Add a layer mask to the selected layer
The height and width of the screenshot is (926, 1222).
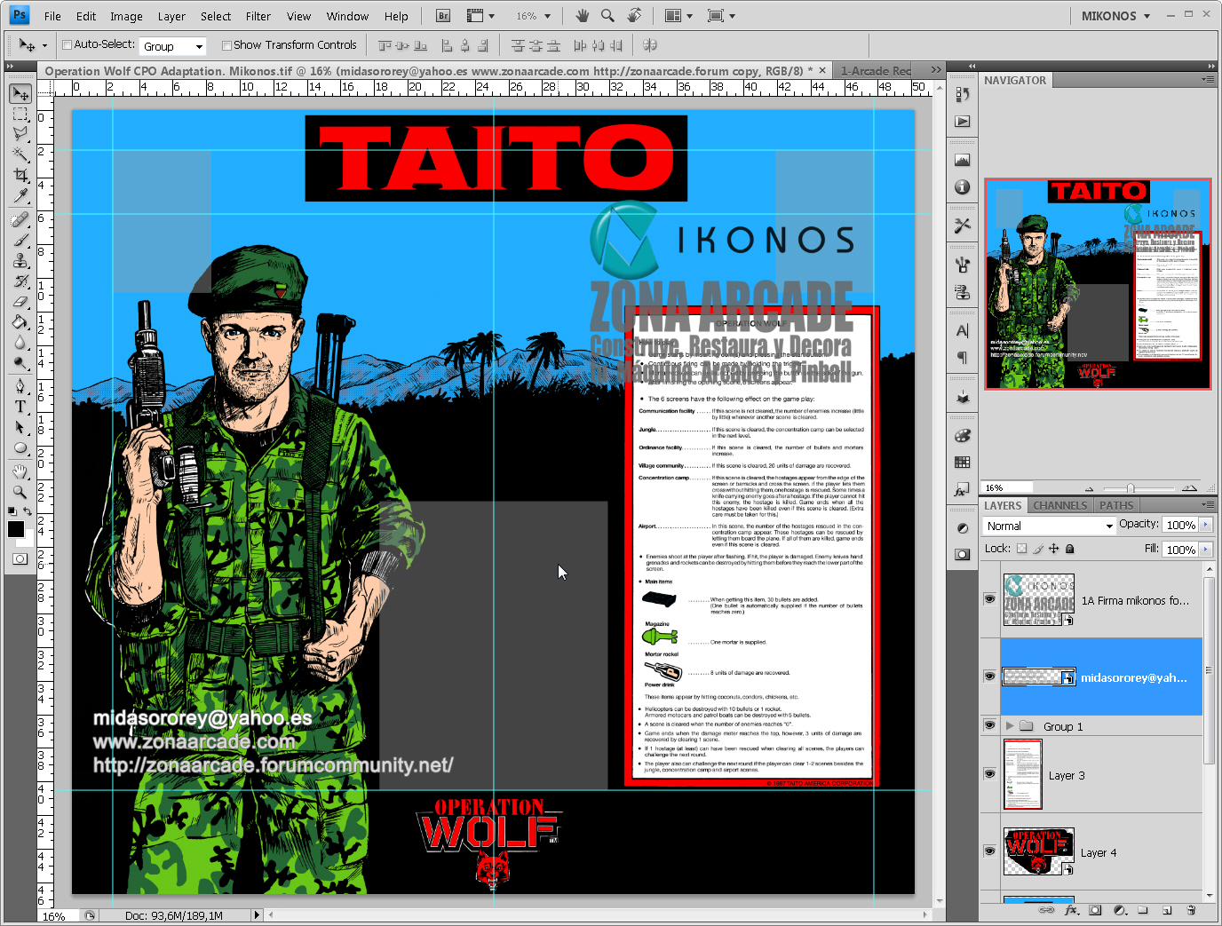[x=1095, y=910]
